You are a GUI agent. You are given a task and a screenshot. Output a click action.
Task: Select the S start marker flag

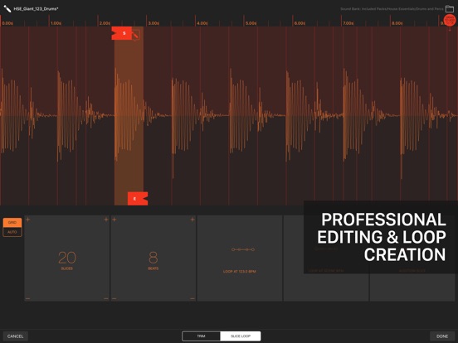click(122, 33)
